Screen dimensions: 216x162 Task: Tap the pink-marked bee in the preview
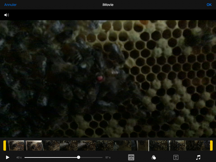[x=100, y=78]
